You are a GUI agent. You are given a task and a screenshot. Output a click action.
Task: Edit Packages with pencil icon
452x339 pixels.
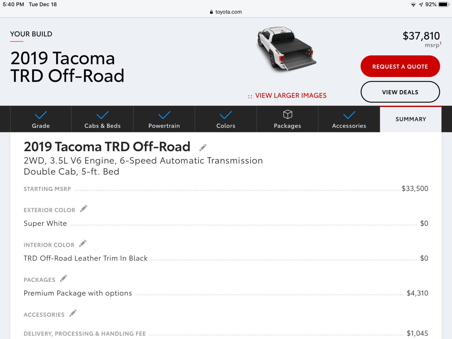pyautogui.click(x=64, y=278)
